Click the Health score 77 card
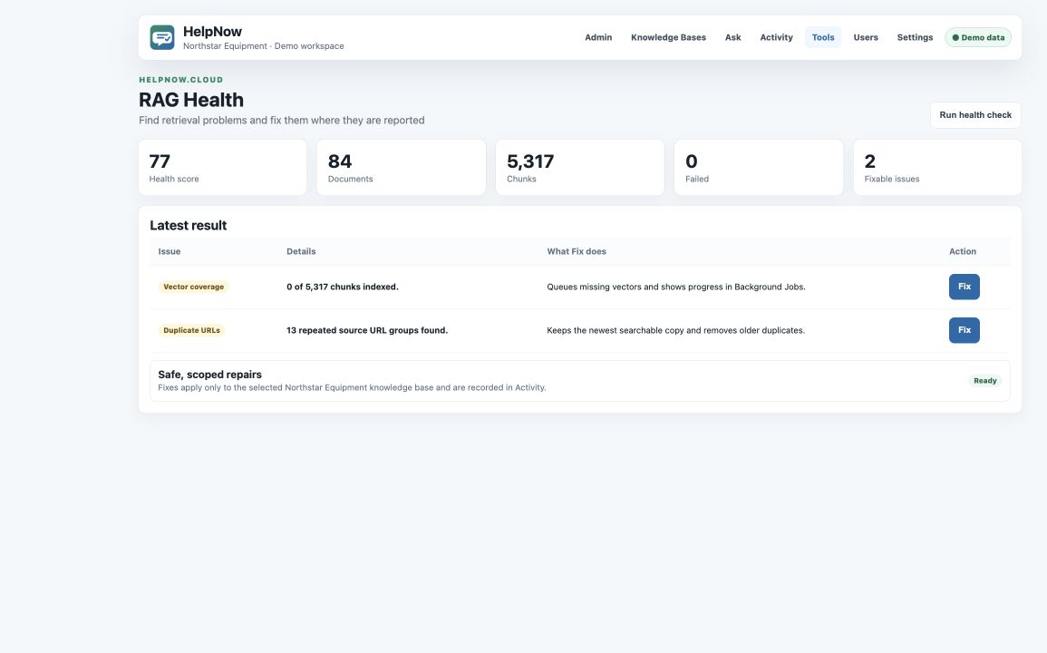 click(x=222, y=168)
